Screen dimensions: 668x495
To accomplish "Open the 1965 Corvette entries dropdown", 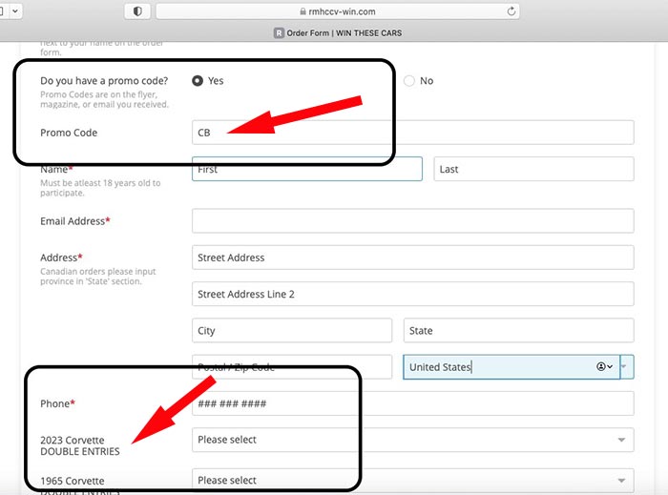I will [413, 481].
